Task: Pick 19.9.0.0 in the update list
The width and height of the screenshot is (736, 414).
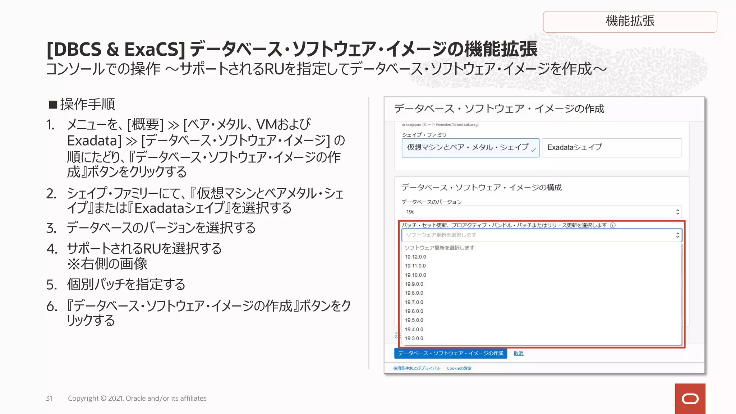Action: (414, 284)
